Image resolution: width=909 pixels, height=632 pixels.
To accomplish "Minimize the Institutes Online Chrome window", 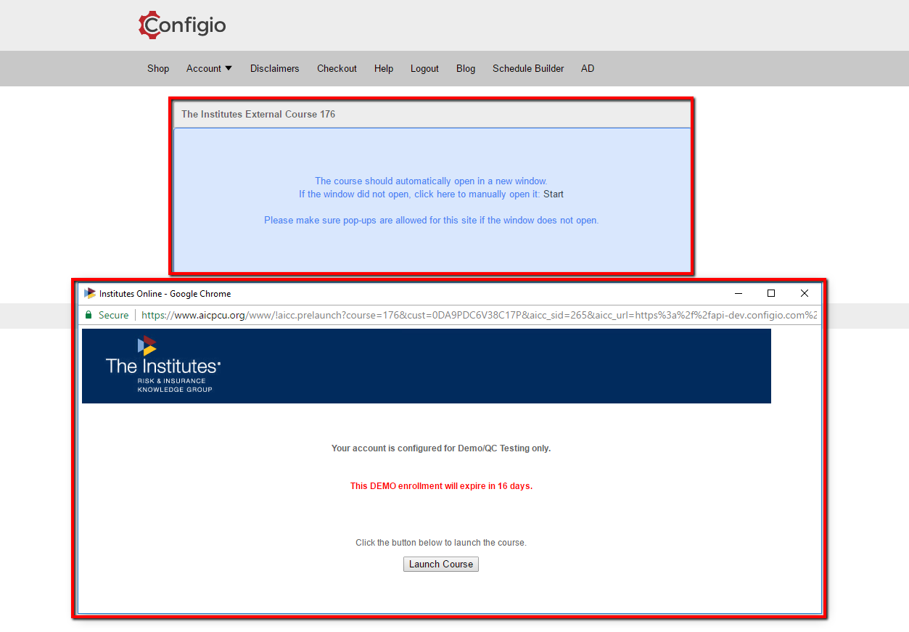I will pyautogui.click(x=739, y=293).
